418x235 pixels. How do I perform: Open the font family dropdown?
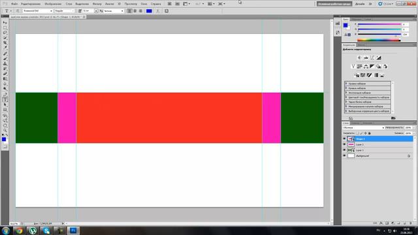click(x=51, y=11)
